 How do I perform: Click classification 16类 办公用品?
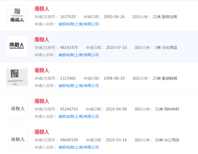click(x=167, y=140)
